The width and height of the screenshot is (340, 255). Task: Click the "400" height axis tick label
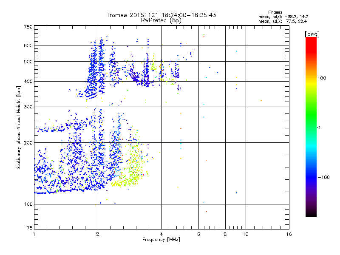(28, 82)
